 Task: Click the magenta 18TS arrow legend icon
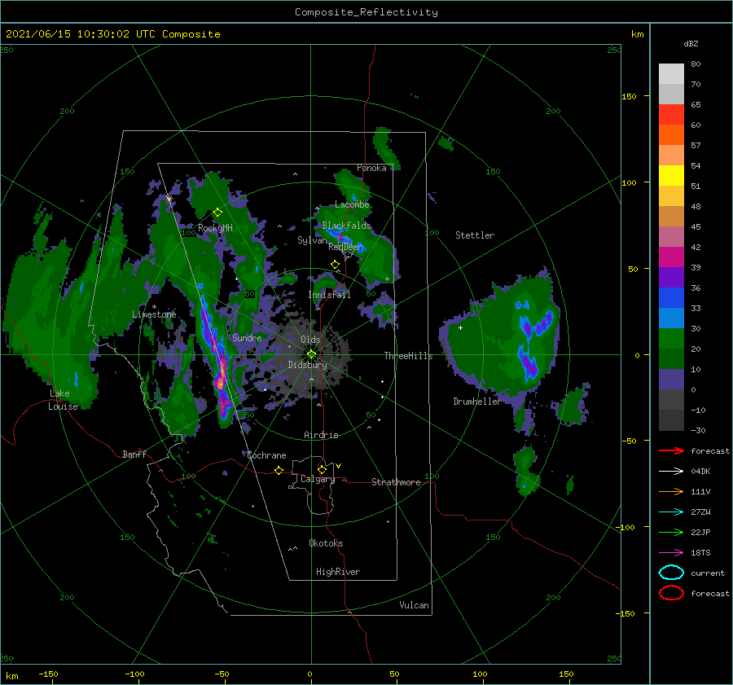pos(671,553)
